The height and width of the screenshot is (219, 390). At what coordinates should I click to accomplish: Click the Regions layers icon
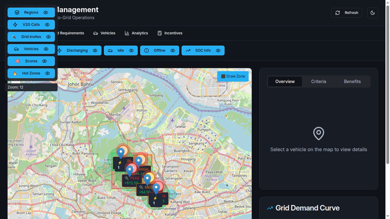click(17, 12)
